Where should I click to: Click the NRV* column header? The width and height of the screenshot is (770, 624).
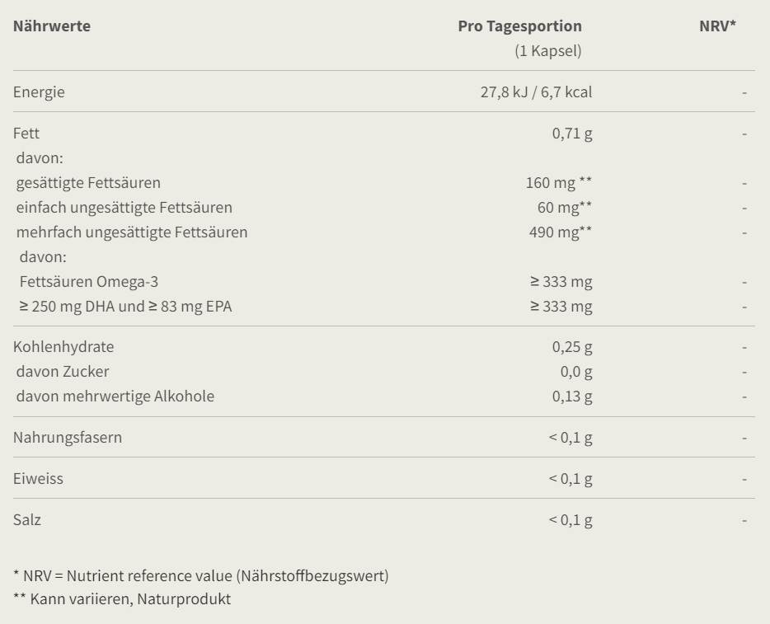pyautogui.click(x=717, y=26)
